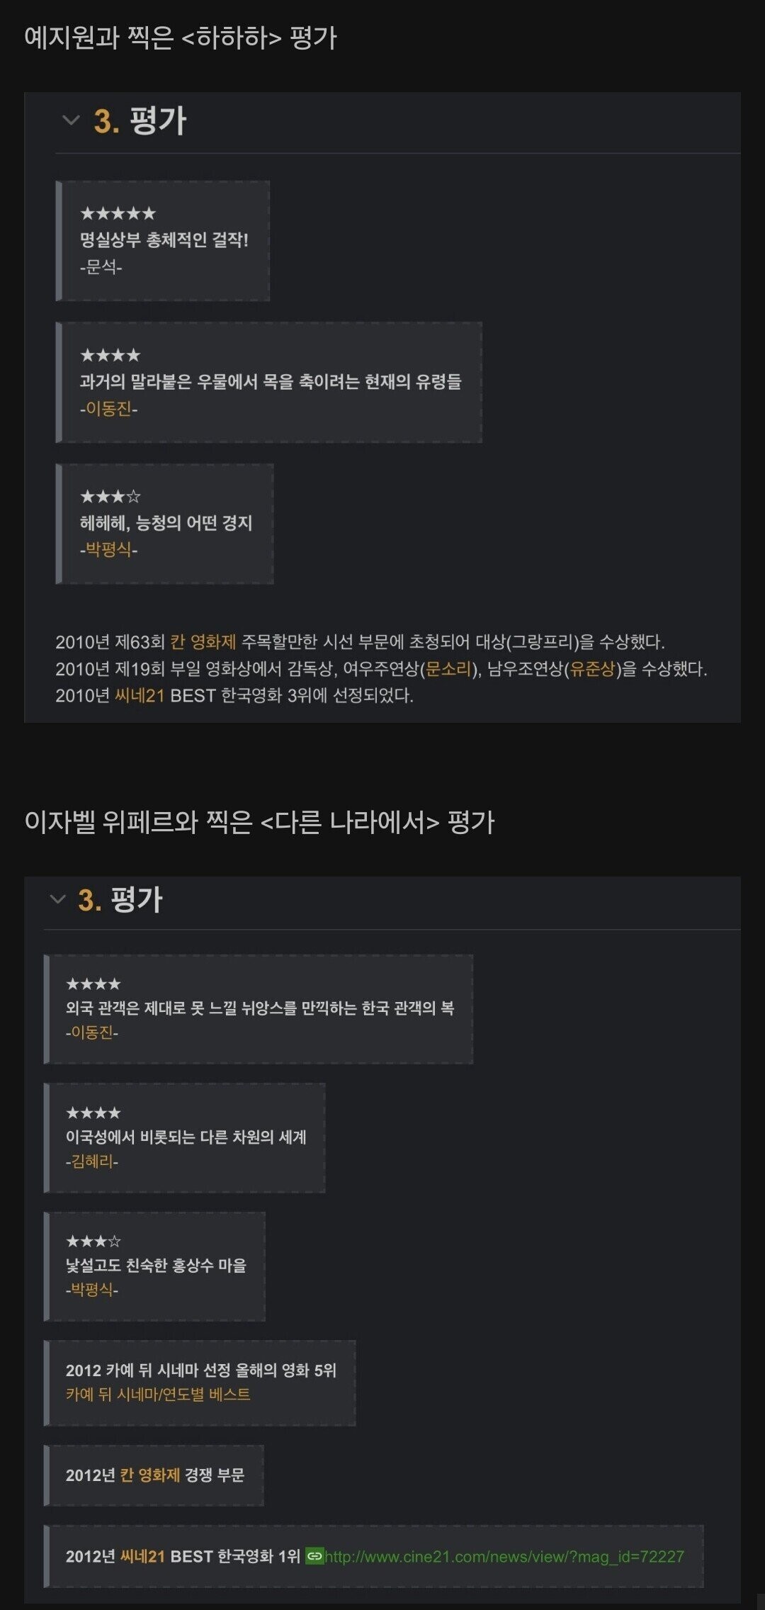This screenshot has width=765, height=1610.
Task: Click section number 3 in the 하하하 평가 heading
Action: 106,121
